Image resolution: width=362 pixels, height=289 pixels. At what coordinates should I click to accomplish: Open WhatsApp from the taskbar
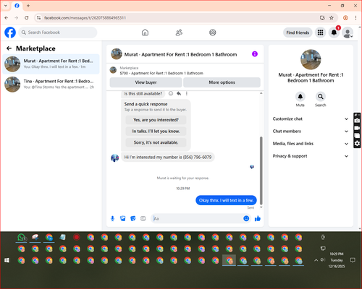pyautogui.click(x=22, y=238)
